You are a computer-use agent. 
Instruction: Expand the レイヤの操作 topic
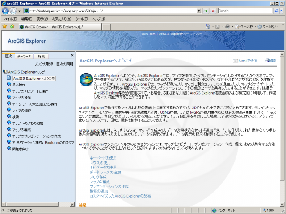click(x=9, y=110)
